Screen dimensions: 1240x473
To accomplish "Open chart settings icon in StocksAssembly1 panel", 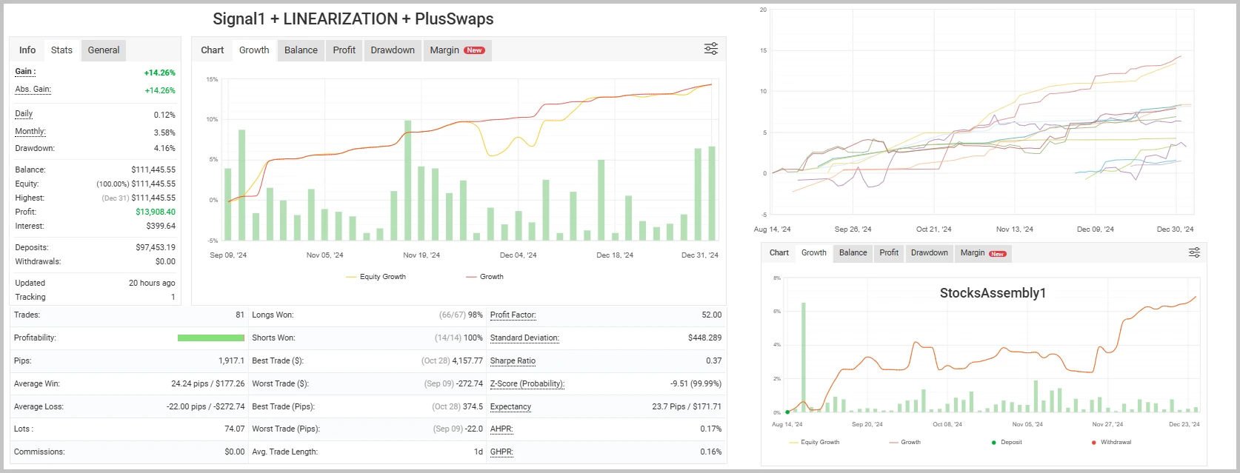I will 1194,253.
